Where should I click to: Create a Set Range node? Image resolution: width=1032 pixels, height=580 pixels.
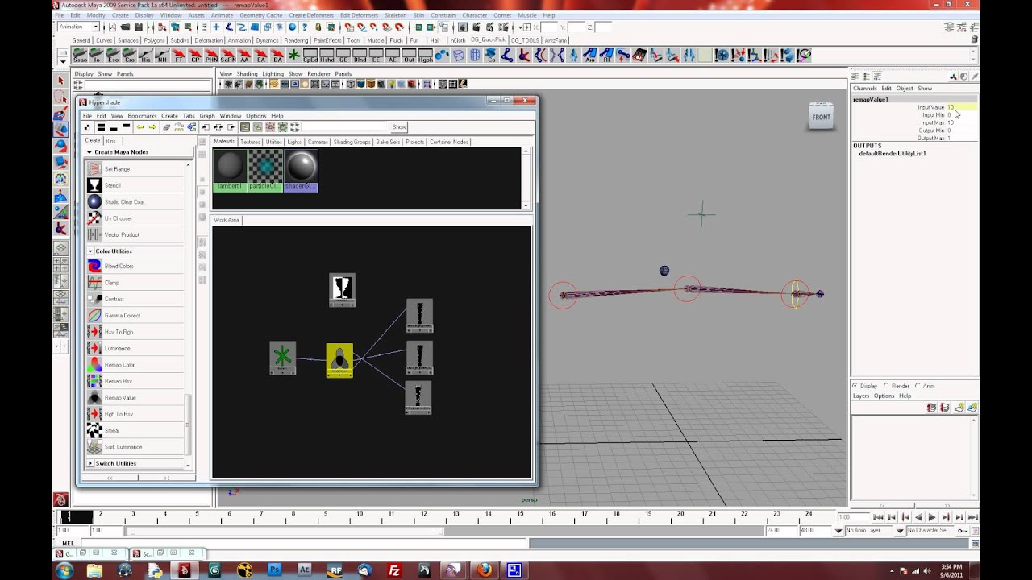coord(135,169)
